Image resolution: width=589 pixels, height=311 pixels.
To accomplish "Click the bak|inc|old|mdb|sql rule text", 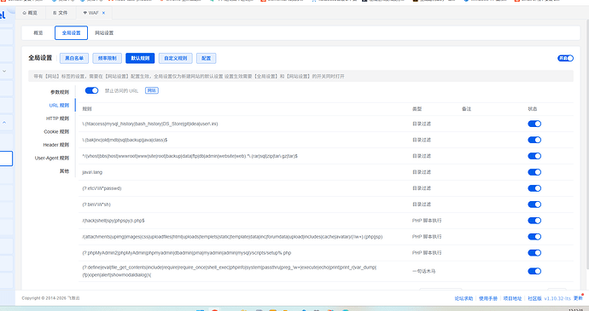I will pos(125,140).
